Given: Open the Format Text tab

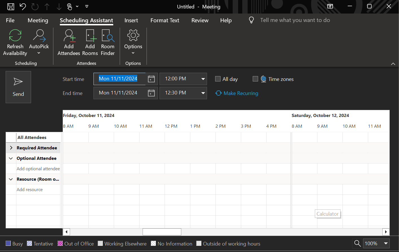Looking at the screenshot, I should click(x=165, y=20).
